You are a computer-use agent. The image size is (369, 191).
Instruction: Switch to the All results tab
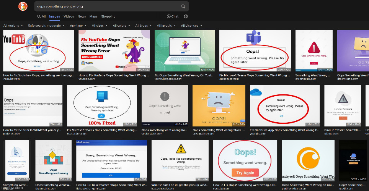(x=41, y=16)
